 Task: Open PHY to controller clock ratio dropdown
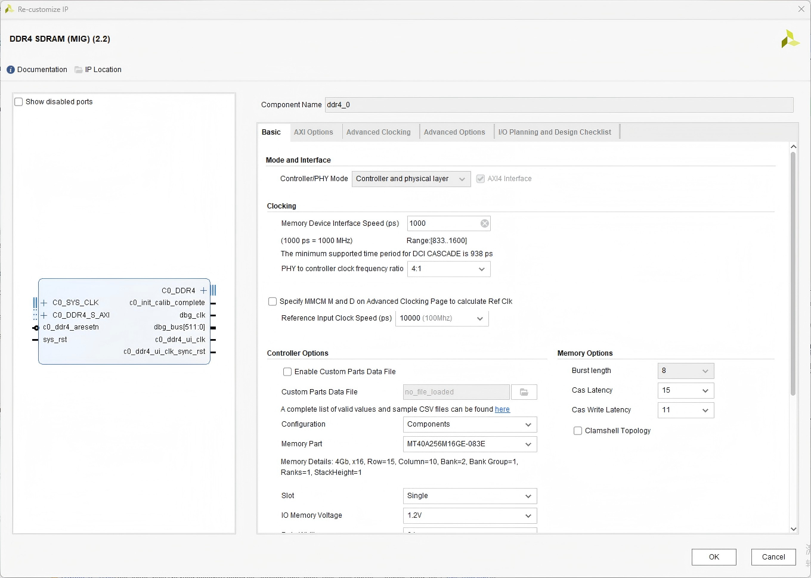[x=448, y=269]
